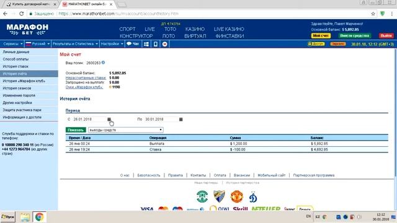Click the browser address bar URL
This screenshot has width=397, height=223.
[118, 14]
